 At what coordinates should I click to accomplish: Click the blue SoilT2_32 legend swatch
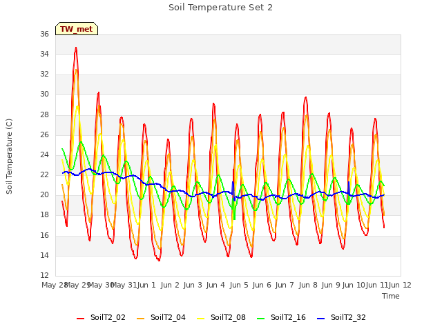320,319
